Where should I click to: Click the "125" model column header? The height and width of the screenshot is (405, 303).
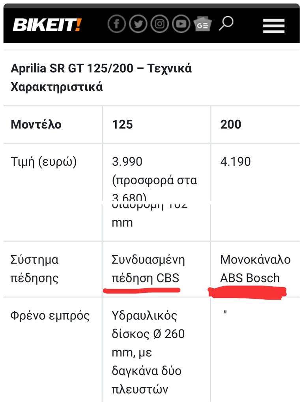122,125
